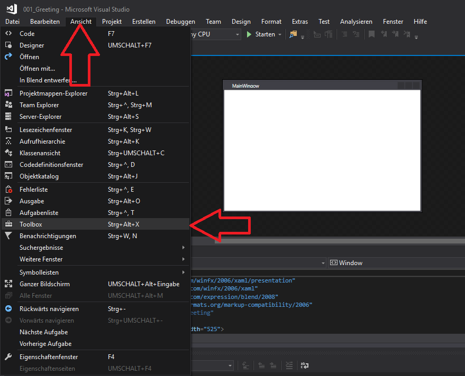Open the Analysieren menu
The image size is (465, 376).
coord(356,22)
